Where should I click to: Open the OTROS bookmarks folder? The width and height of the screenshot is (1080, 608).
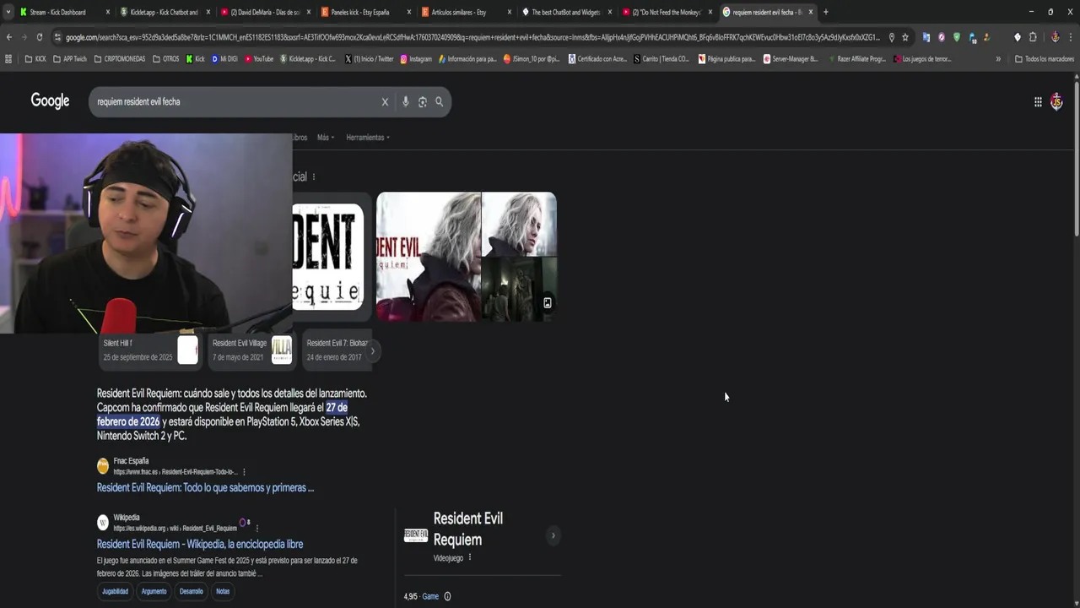point(165,59)
